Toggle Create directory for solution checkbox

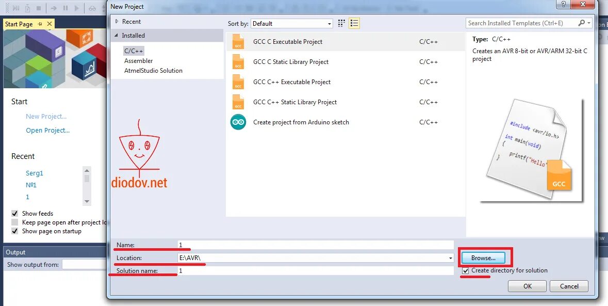click(466, 271)
